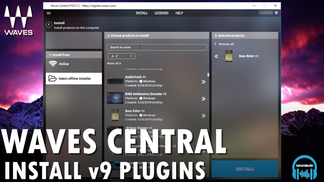The height and width of the screenshot is (182, 324).
Task: Click '2. Choose products to install' header
Action: [157, 35]
